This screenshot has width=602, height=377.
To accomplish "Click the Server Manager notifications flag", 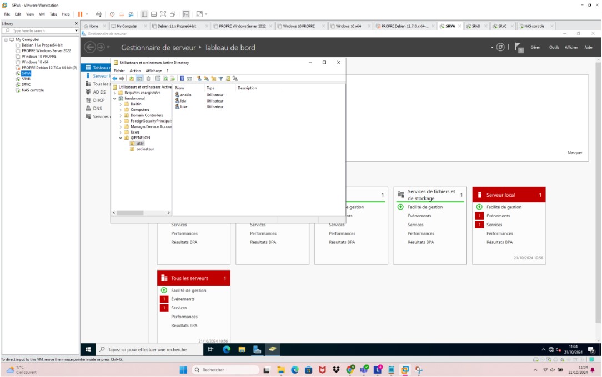I will [x=519, y=48].
